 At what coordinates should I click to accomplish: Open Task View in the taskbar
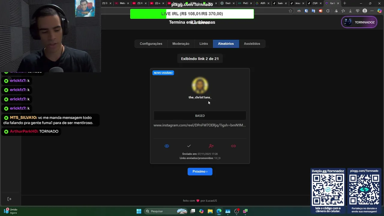click(x=193, y=211)
